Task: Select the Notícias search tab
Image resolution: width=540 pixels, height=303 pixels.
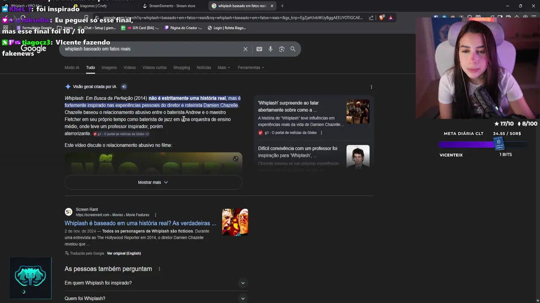Action: [204, 68]
